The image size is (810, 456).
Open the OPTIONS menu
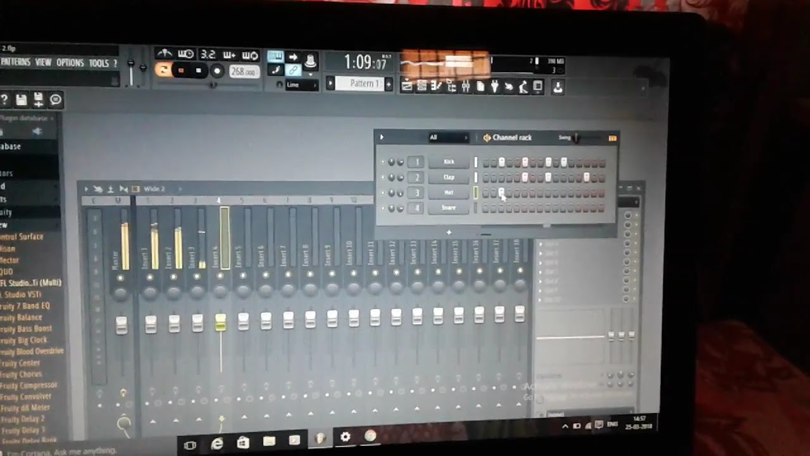coord(70,63)
